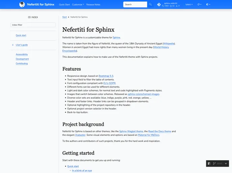Screen dimensions: 232x173
Task: Open the Customize dropdown menu
Action: pos(78,5)
